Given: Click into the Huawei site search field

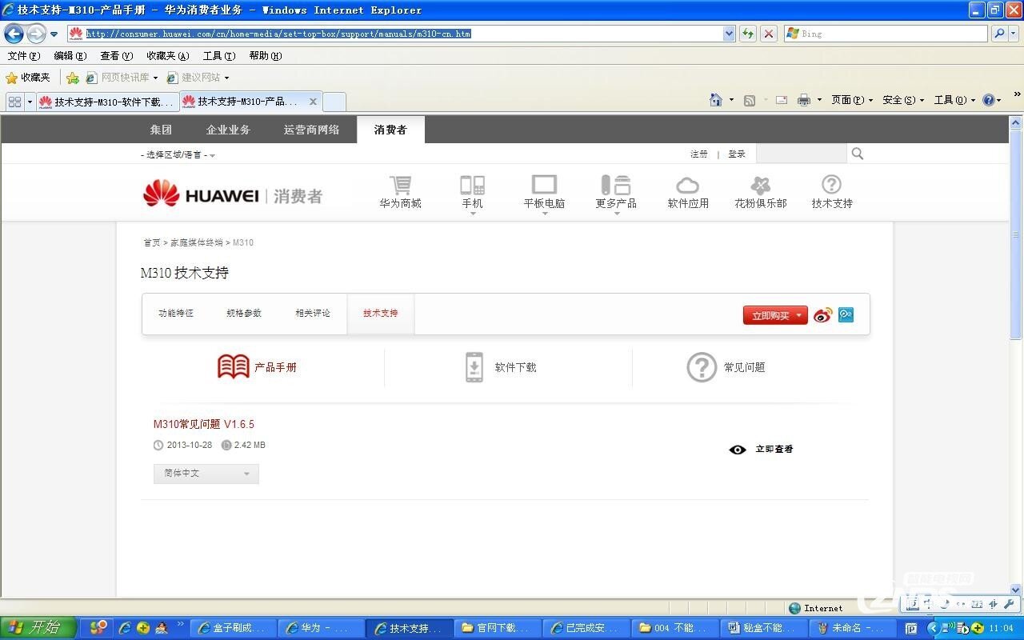Looking at the screenshot, I should pos(801,154).
